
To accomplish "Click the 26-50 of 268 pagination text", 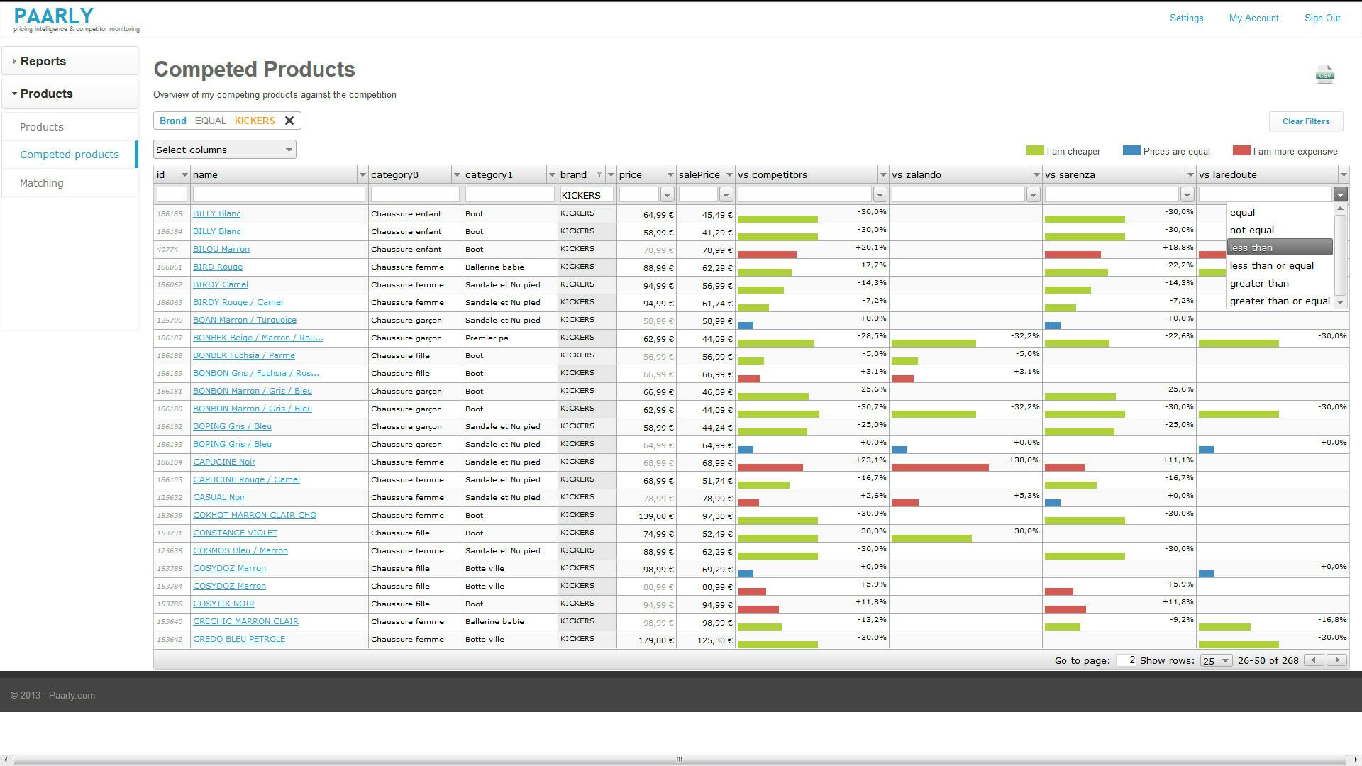I will pyautogui.click(x=1268, y=660).
